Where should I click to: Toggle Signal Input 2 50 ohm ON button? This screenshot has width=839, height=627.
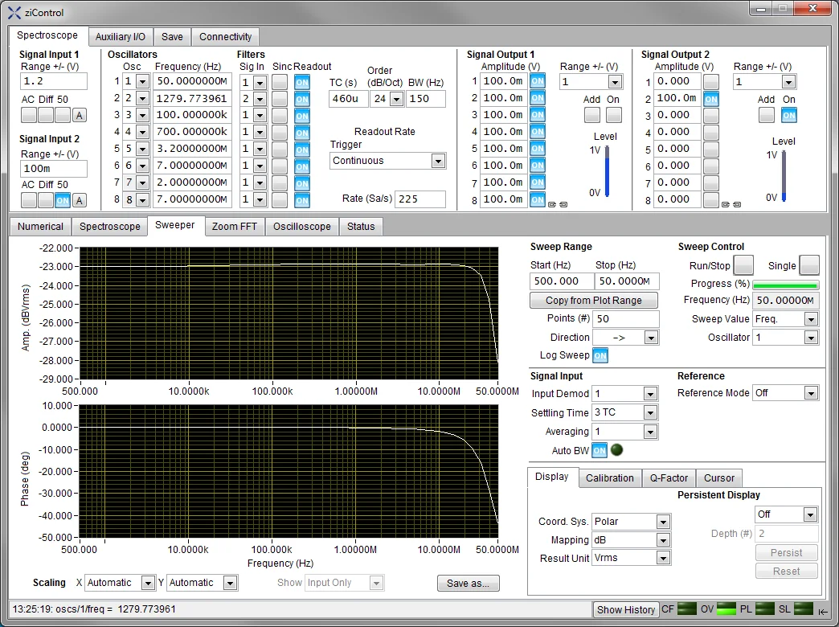coord(63,200)
